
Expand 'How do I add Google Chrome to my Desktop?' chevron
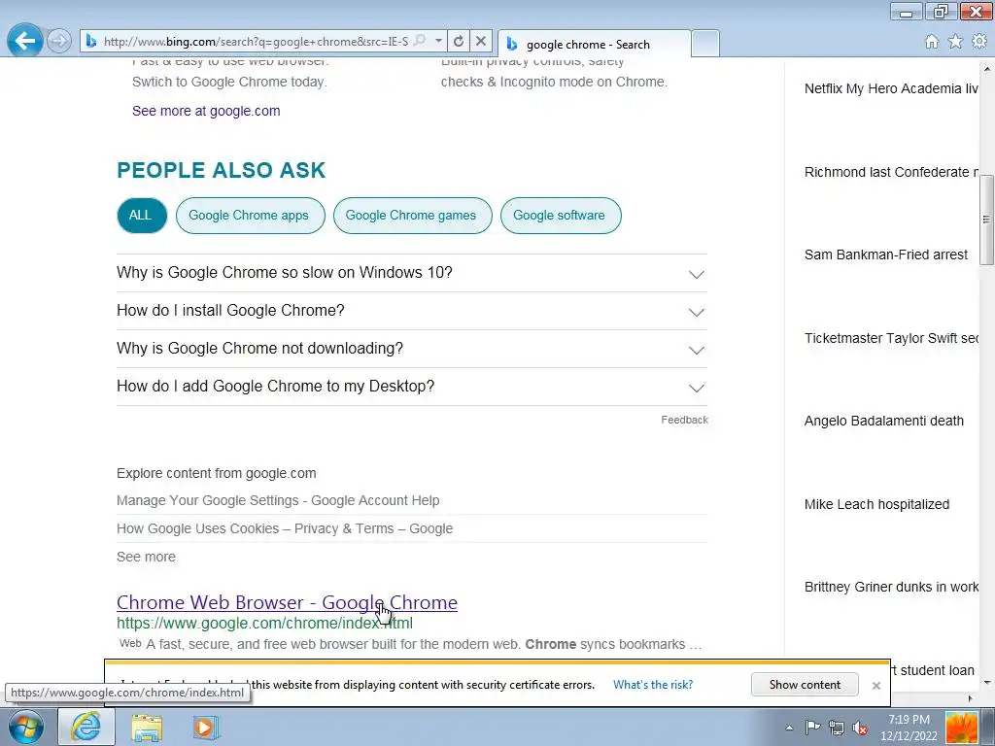click(696, 388)
